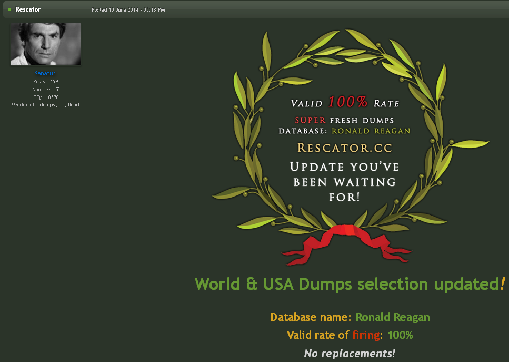Select the Database name: Ronald Reagan line
Viewport: 509px width, 362px height.
coord(350,317)
